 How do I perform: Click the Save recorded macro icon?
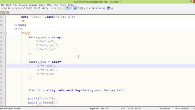tap(104, 8)
